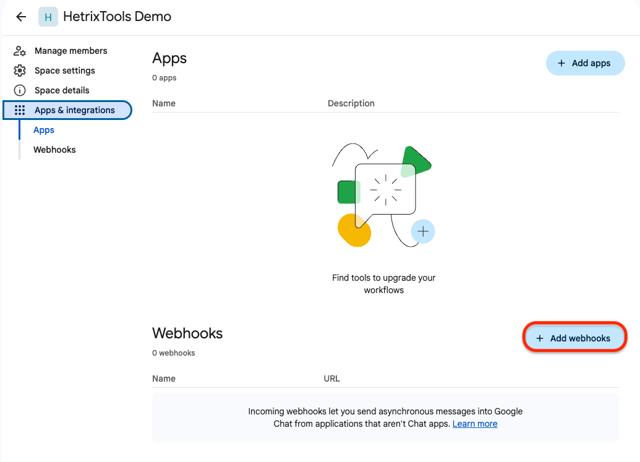640x462 pixels.
Task: Click the URL column header in Webhooks
Action: click(x=331, y=379)
